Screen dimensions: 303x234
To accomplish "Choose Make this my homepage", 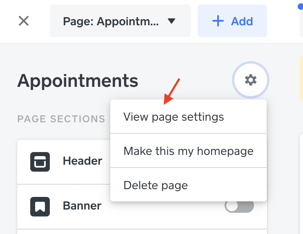I will 188,151.
